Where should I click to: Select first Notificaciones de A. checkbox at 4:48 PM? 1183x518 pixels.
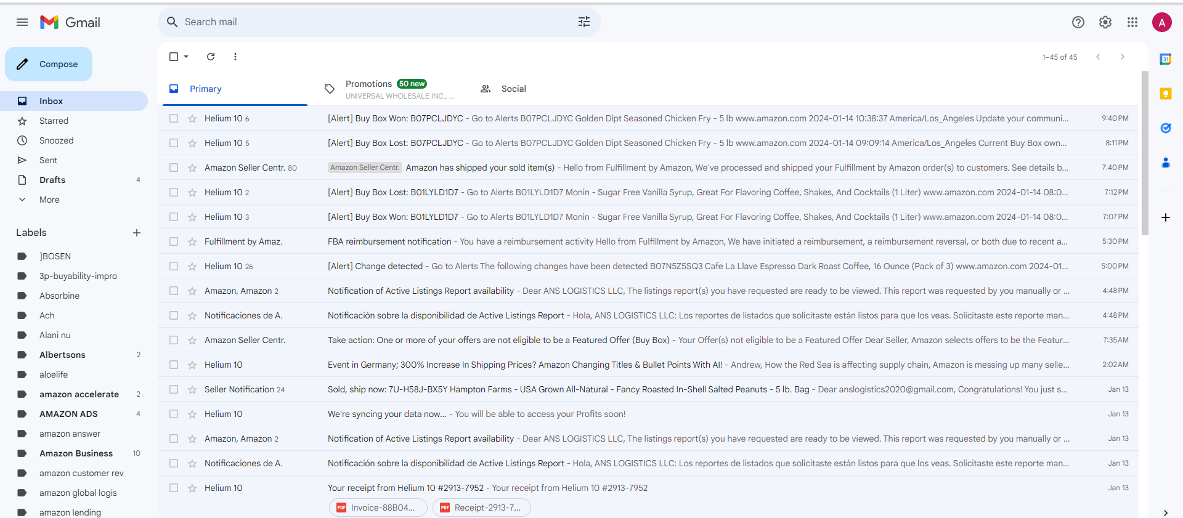coord(174,315)
